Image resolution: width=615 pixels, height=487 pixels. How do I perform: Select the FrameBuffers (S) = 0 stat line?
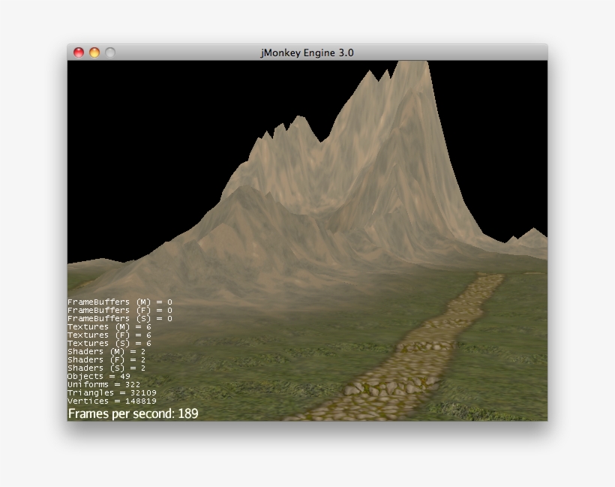pyautogui.click(x=120, y=317)
